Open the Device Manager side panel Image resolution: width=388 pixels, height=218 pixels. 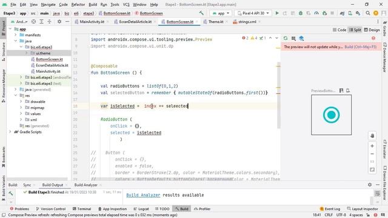(x=385, y=58)
